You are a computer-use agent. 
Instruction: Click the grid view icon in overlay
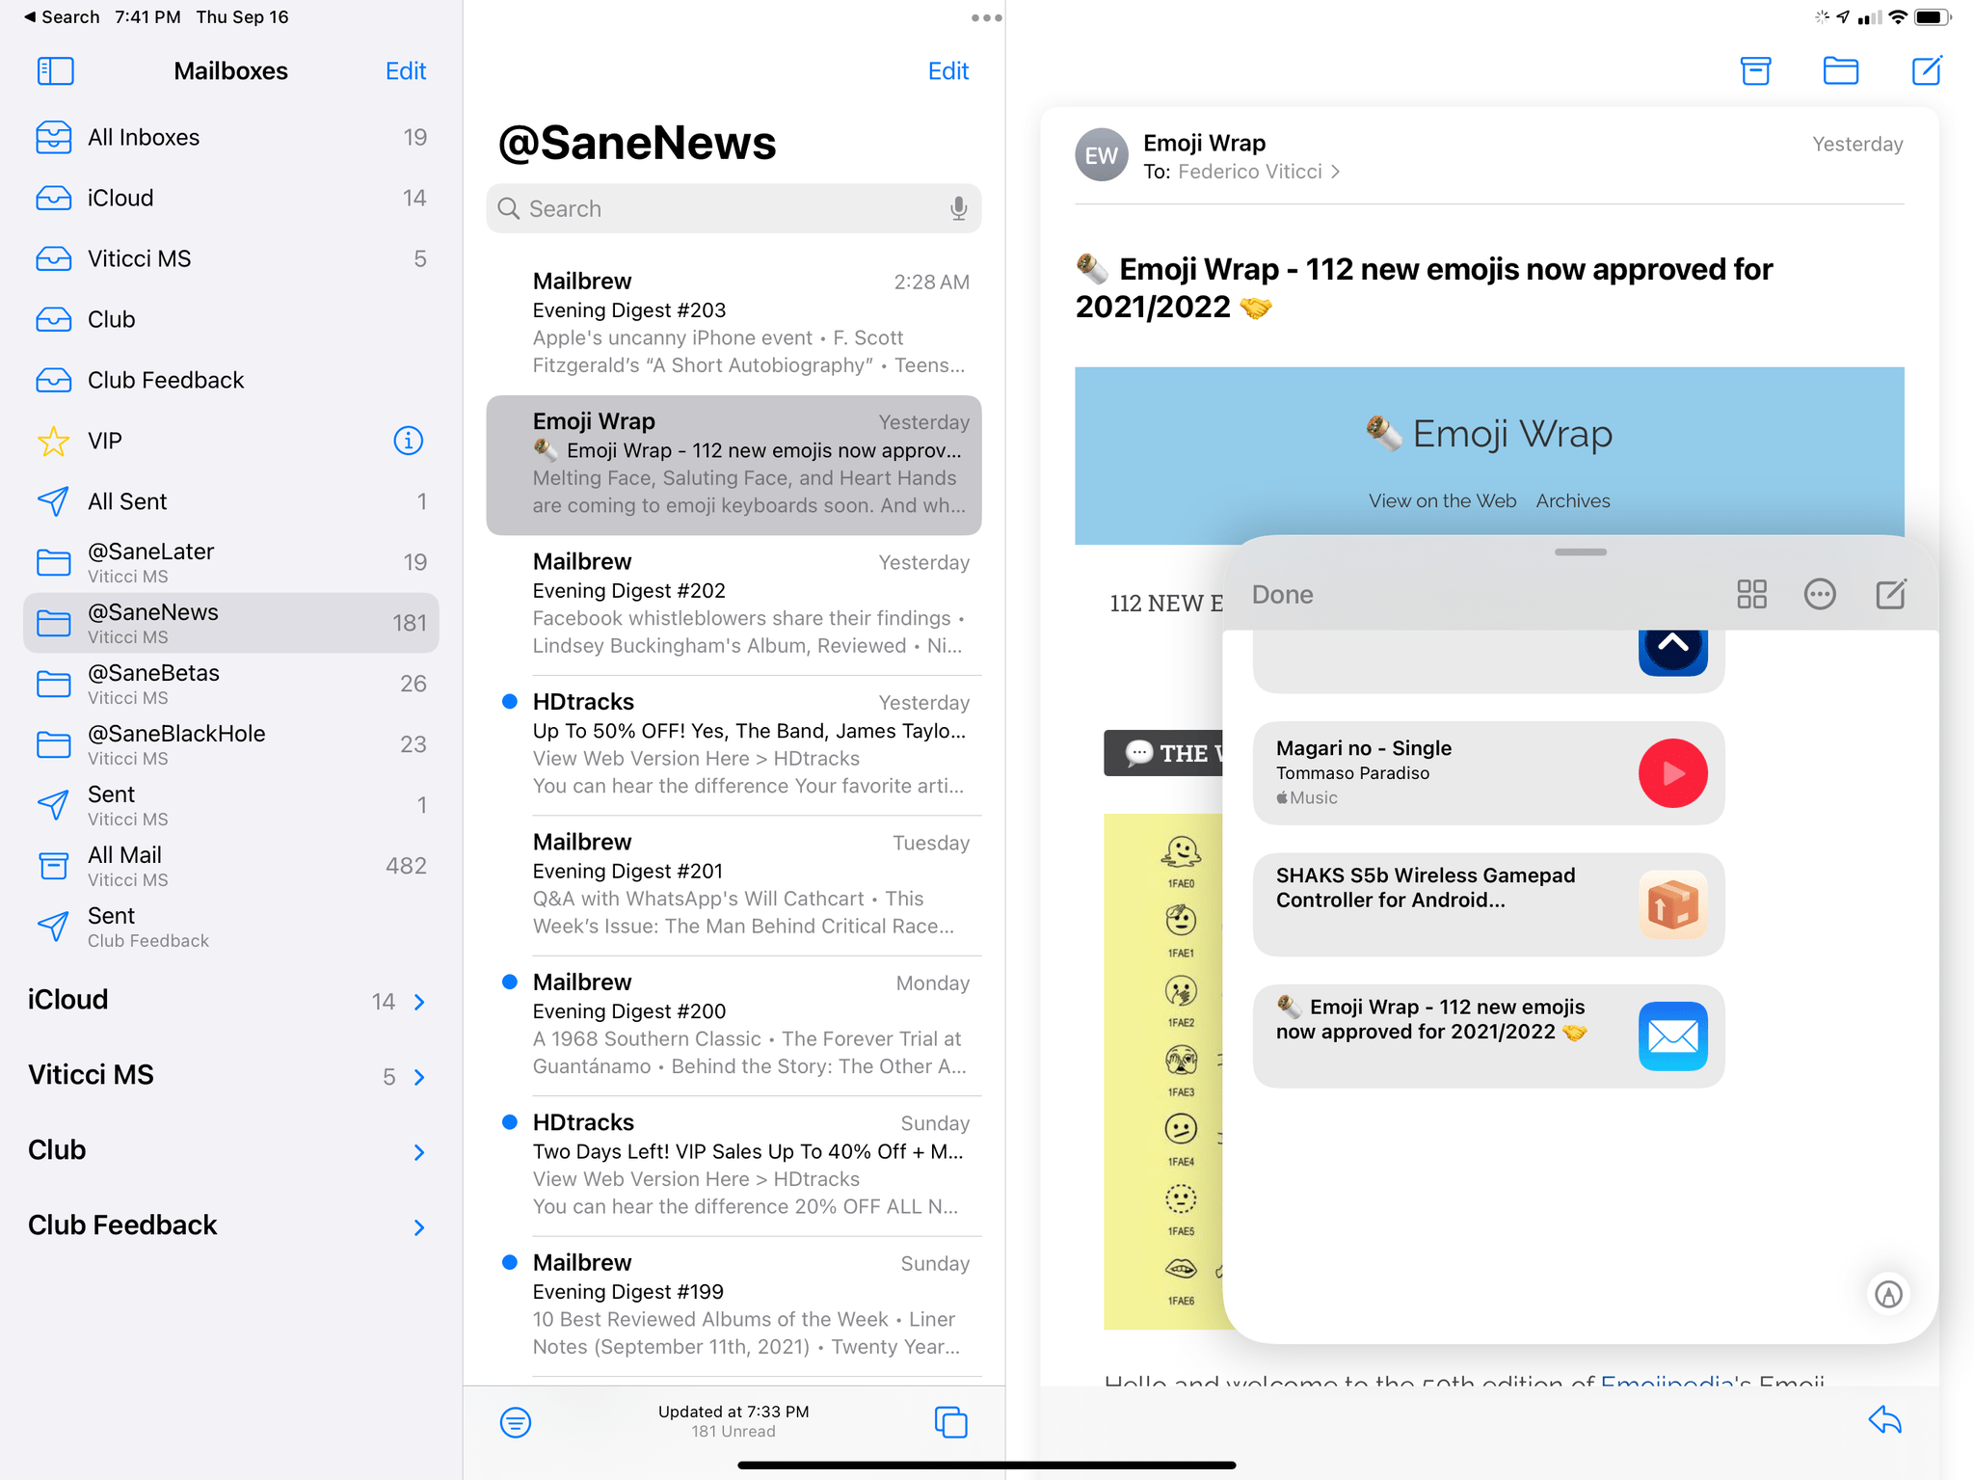pos(1751,594)
